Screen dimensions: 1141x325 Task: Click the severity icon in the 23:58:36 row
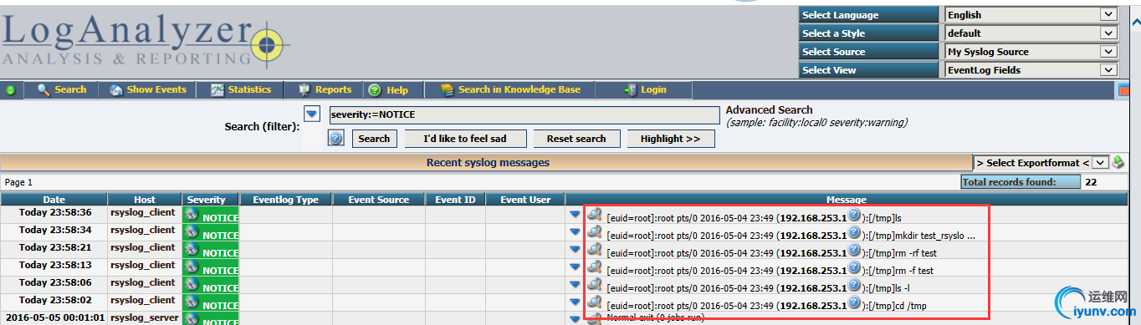click(192, 214)
